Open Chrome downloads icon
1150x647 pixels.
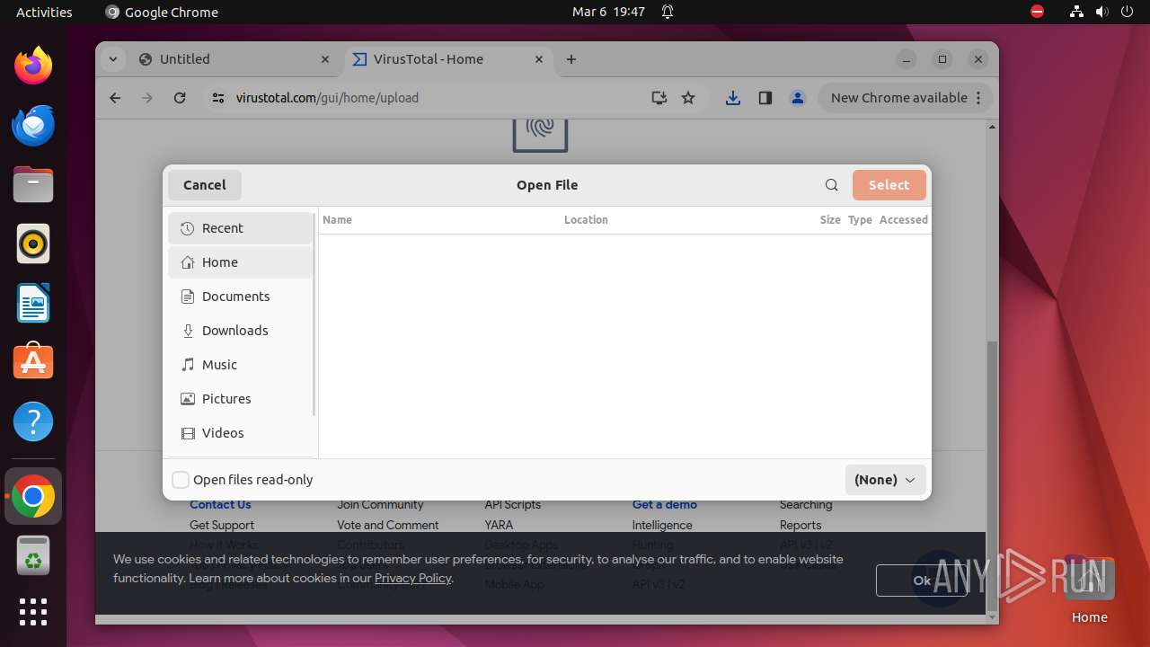coord(733,98)
